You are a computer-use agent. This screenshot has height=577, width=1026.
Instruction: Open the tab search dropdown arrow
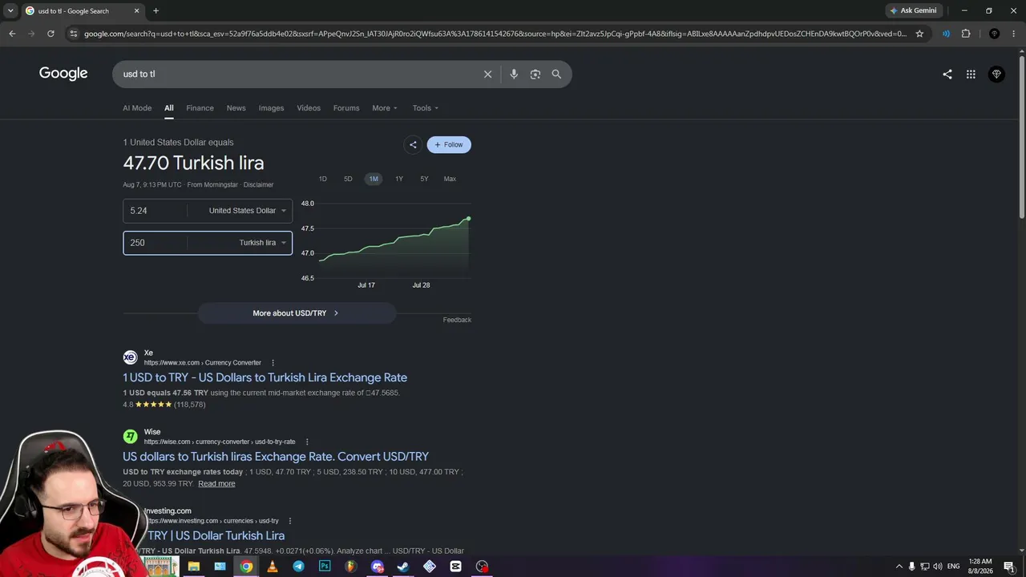(10, 10)
